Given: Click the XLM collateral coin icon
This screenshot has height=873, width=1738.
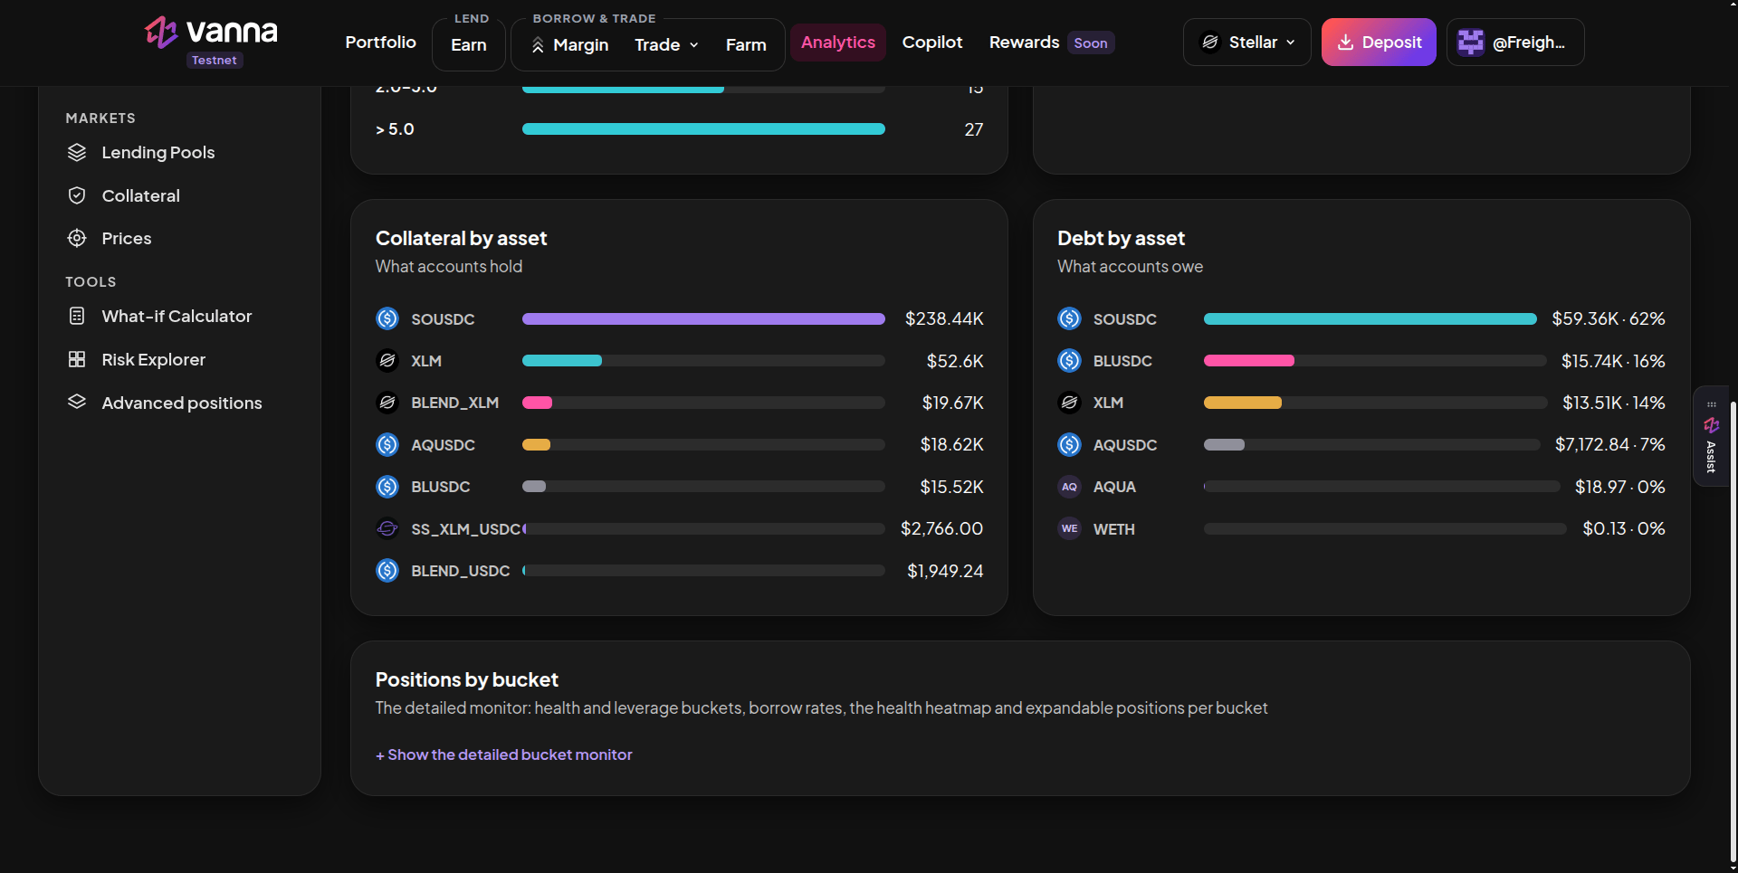Looking at the screenshot, I should click(387, 360).
